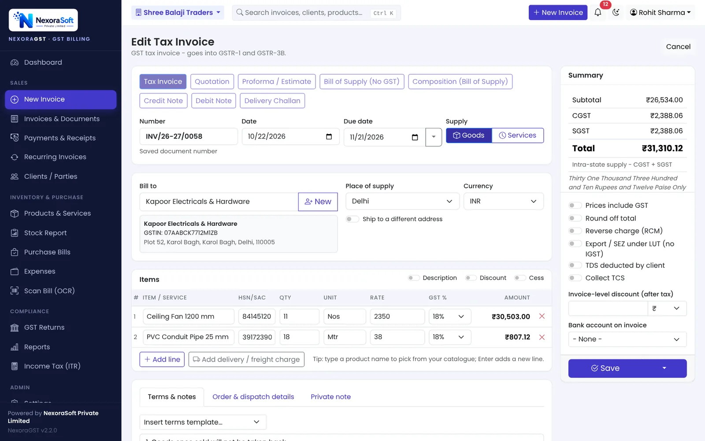Click the invoice Number field
The image size is (705, 441).
[x=189, y=136]
